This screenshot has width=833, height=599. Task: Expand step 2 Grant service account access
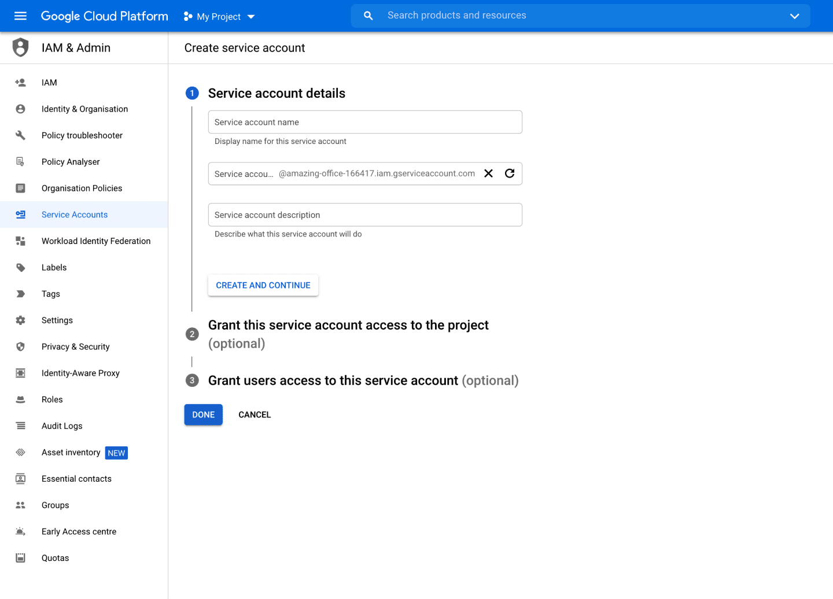tap(348, 334)
